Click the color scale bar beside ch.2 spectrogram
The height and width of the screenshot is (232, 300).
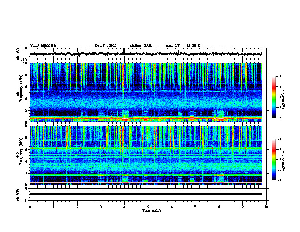(x=274, y=160)
